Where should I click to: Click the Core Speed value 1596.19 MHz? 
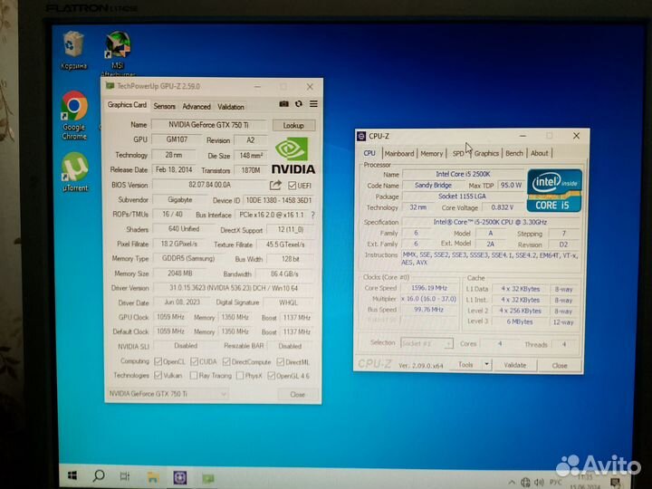(429, 288)
